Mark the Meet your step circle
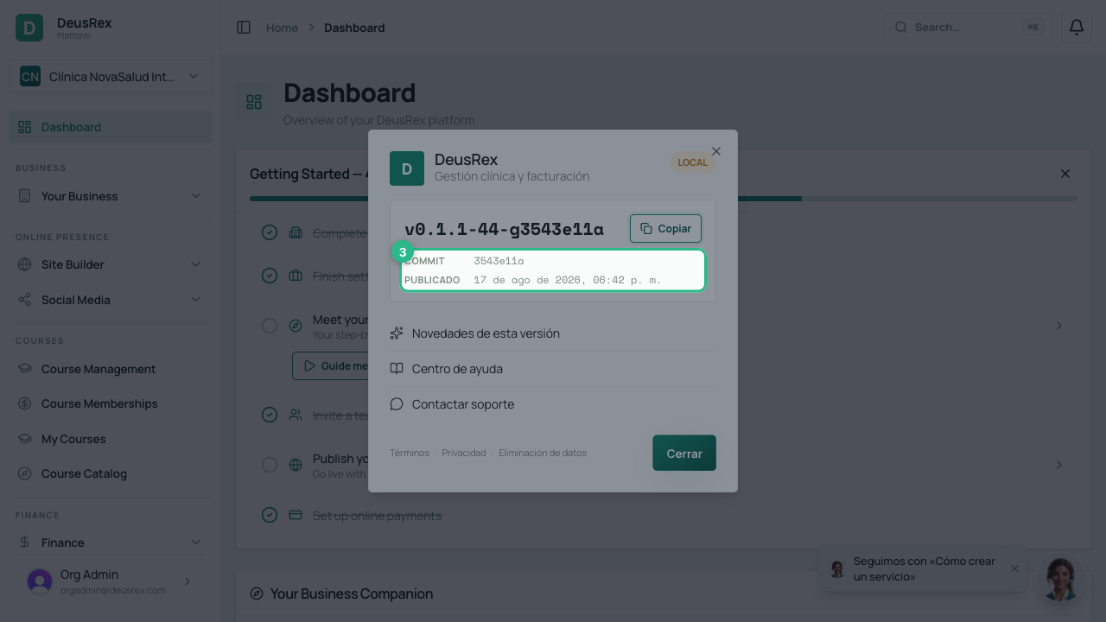Viewport: 1106px width, 622px height. click(x=270, y=326)
